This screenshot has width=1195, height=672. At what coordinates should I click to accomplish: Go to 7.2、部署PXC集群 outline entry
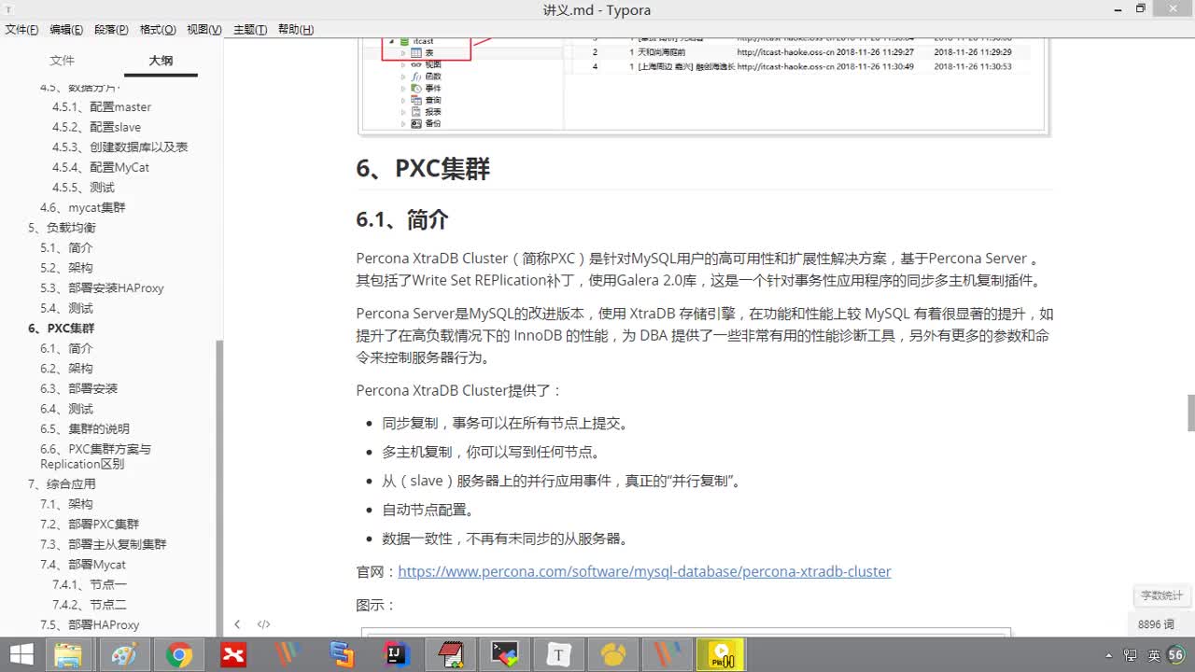(90, 525)
